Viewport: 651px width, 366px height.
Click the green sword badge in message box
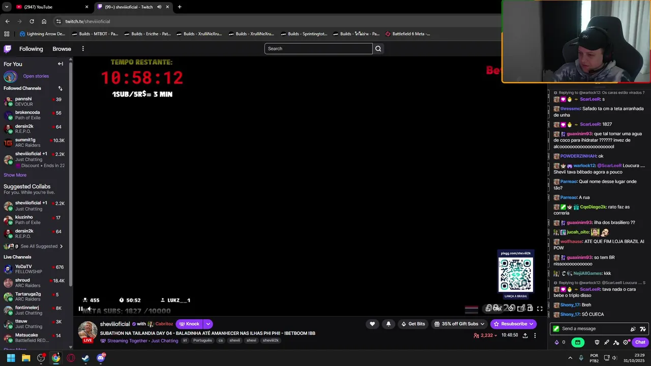pyautogui.click(x=556, y=329)
